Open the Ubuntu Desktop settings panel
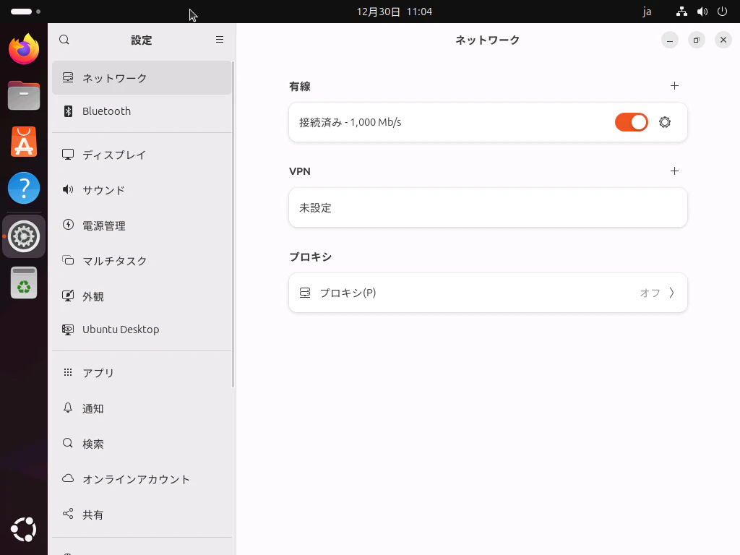740x555 pixels. coord(121,330)
